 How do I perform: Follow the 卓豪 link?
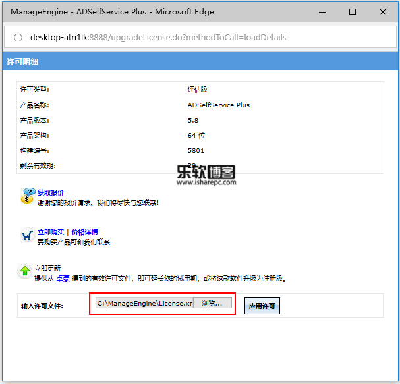pos(63,279)
